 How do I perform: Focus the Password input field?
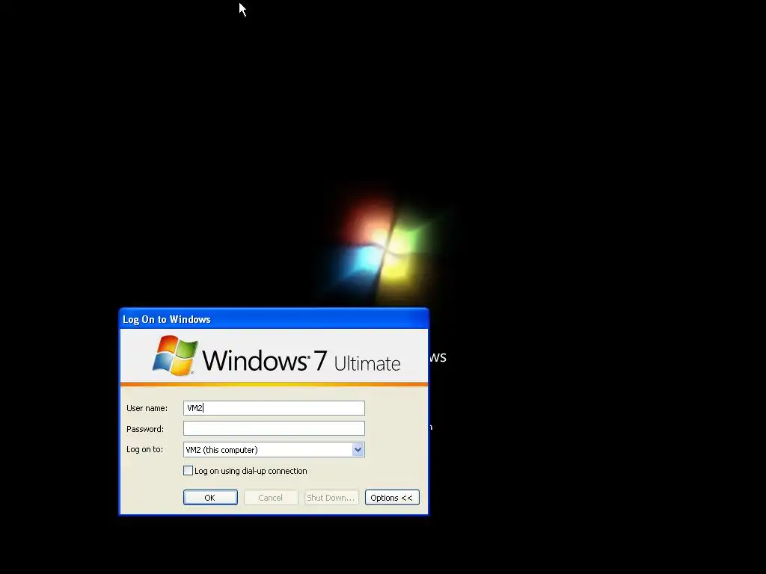(274, 428)
